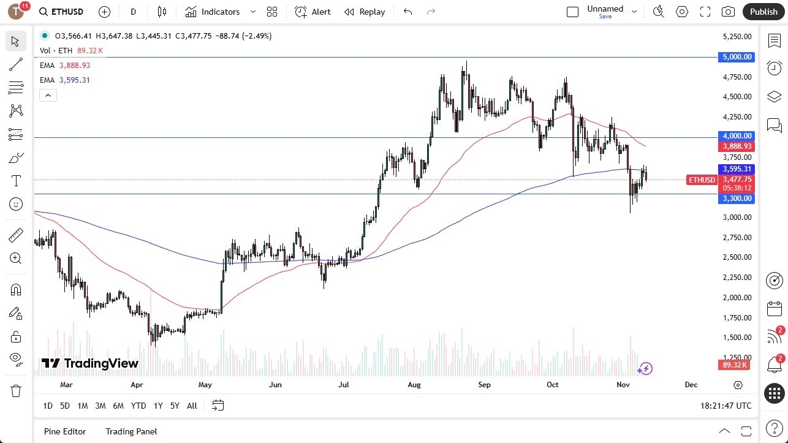Remove all drawings with trash icon
The width and height of the screenshot is (788, 443).
[15, 390]
